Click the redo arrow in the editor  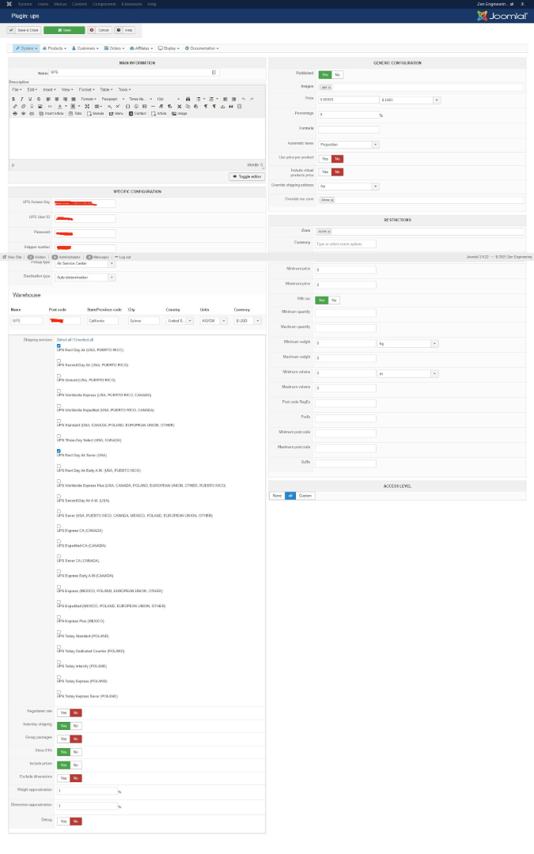252,99
